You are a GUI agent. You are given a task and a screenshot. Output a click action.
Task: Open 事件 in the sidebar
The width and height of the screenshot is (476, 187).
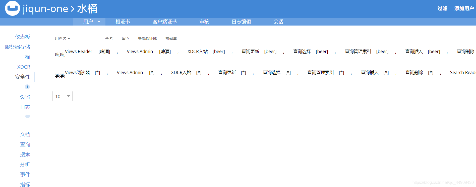pyautogui.click(x=25, y=174)
